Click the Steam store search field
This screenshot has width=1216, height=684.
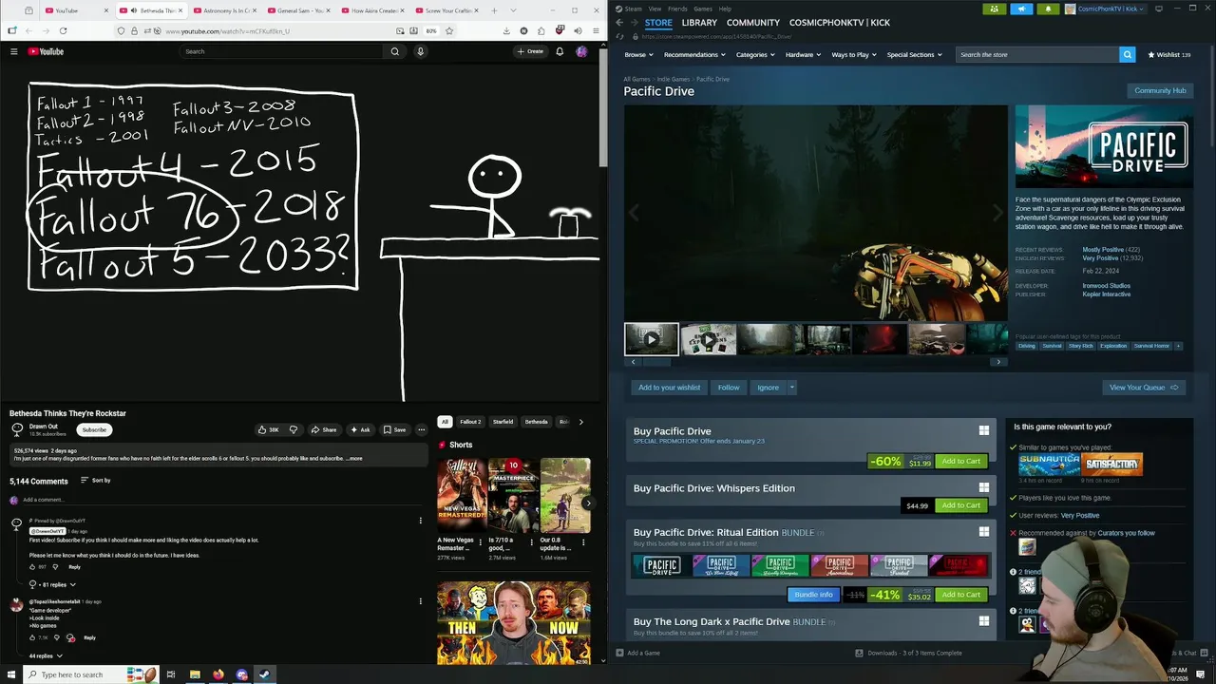pyautogui.click(x=1037, y=54)
